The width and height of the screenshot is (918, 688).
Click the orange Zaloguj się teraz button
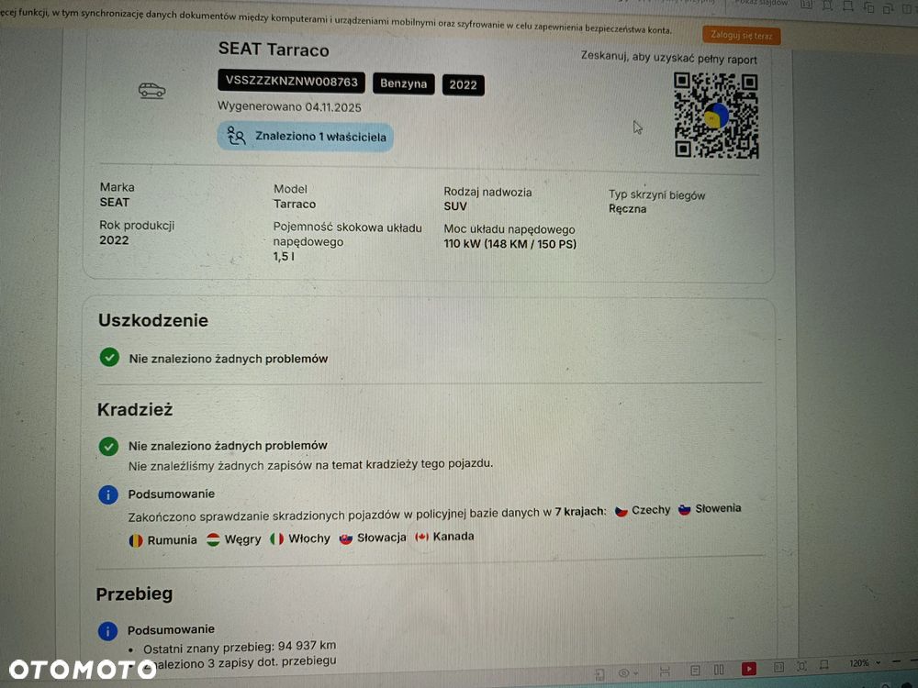(741, 35)
